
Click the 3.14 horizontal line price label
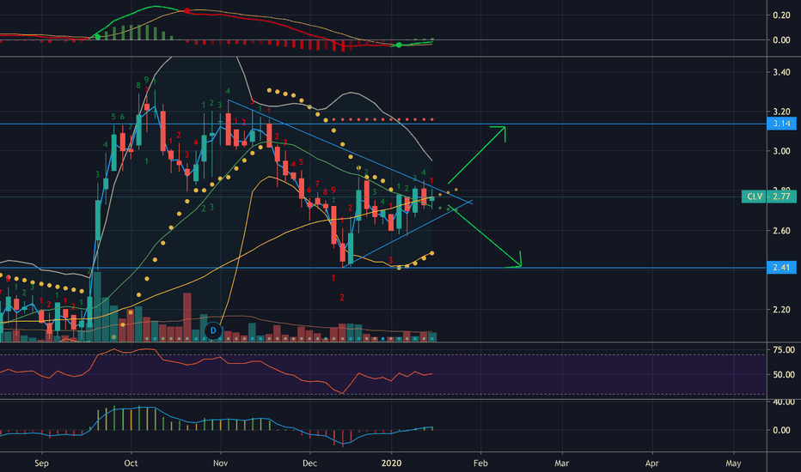coord(781,124)
